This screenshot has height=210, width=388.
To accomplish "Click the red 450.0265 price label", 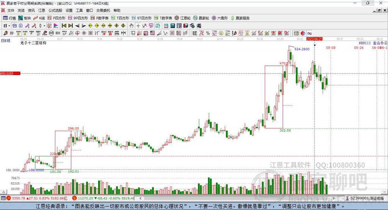I will 10,73.
